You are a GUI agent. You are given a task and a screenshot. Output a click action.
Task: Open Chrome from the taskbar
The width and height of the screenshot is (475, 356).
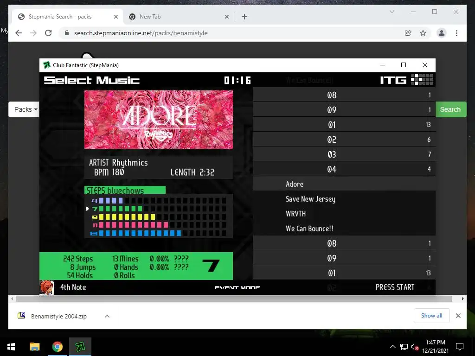pos(57,347)
